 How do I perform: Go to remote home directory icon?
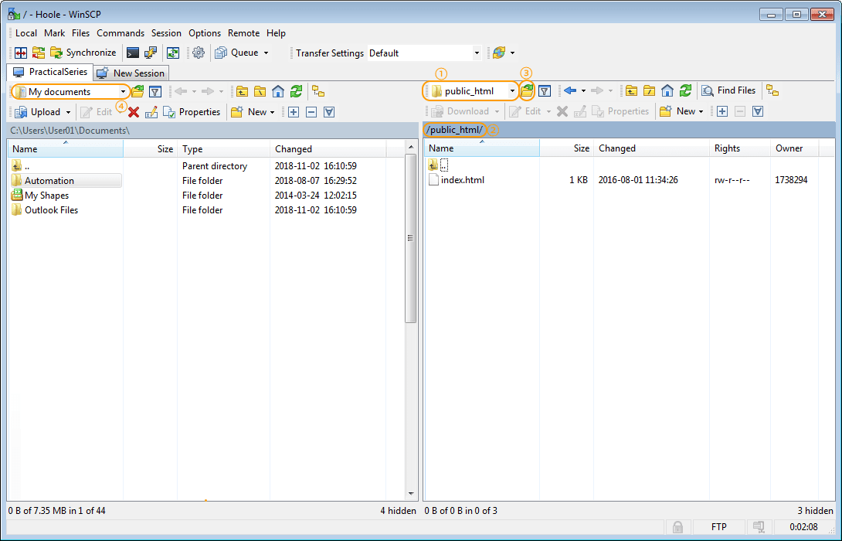click(667, 90)
